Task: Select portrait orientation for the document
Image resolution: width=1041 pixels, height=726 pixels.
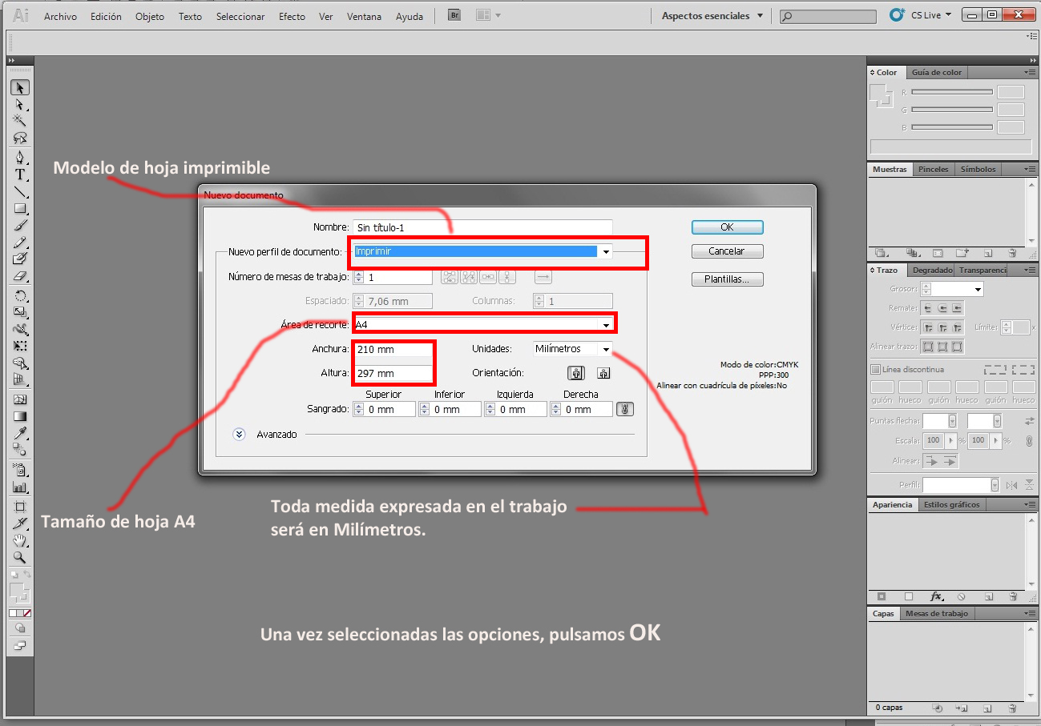Action: coord(575,372)
